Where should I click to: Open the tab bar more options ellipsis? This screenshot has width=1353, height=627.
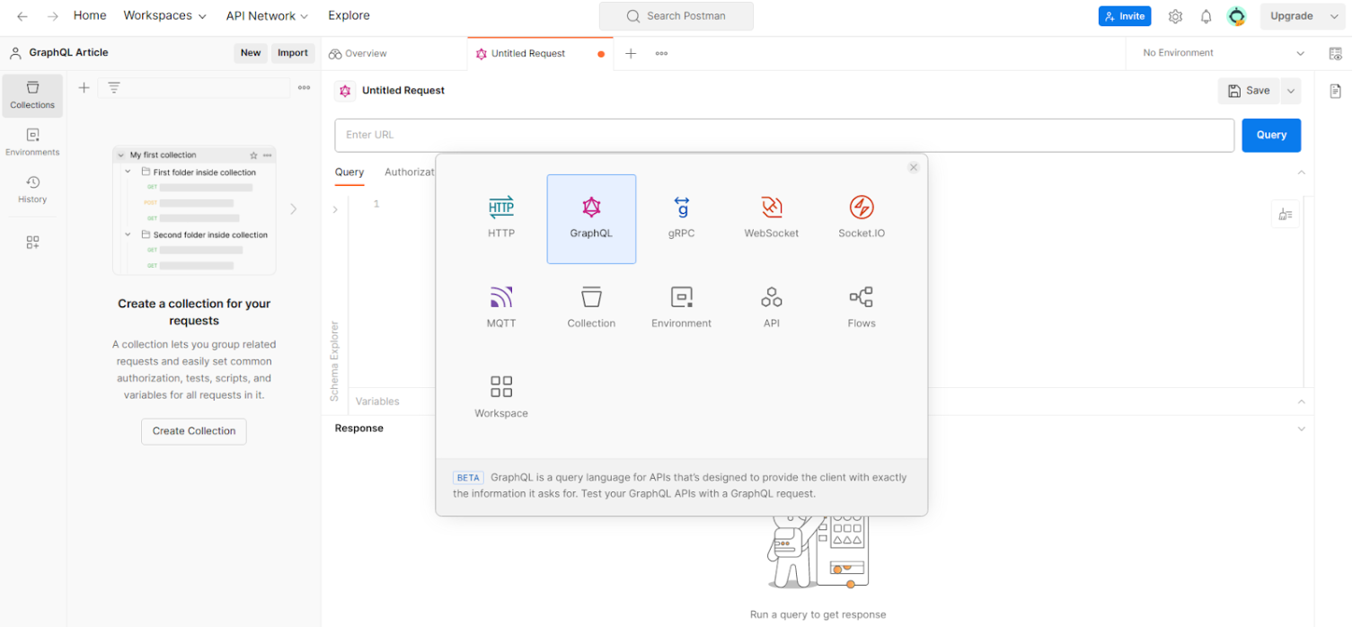[x=661, y=54]
